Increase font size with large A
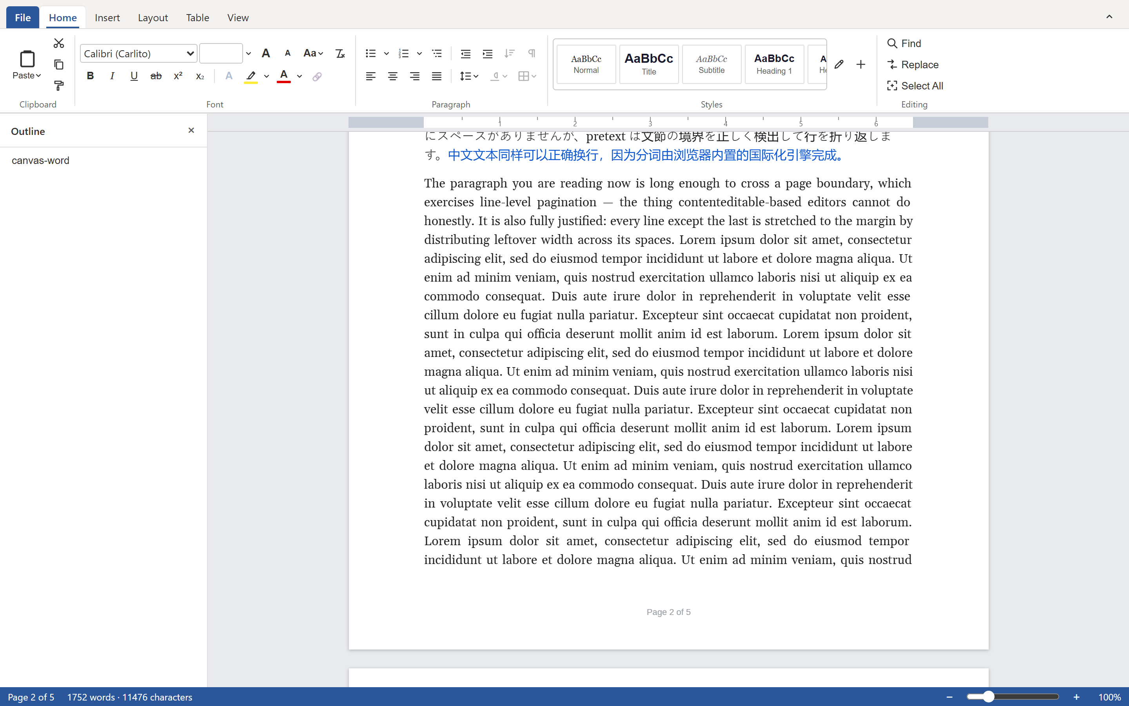This screenshot has width=1129, height=706. point(266,53)
